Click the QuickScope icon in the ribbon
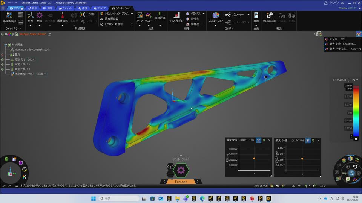This screenshot has height=203, width=362. pyautogui.click(x=9, y=16)
